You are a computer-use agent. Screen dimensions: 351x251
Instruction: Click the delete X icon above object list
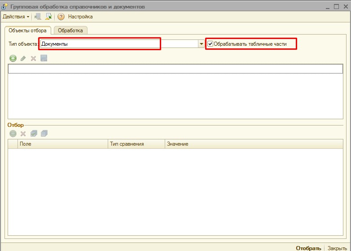point(33,58)
